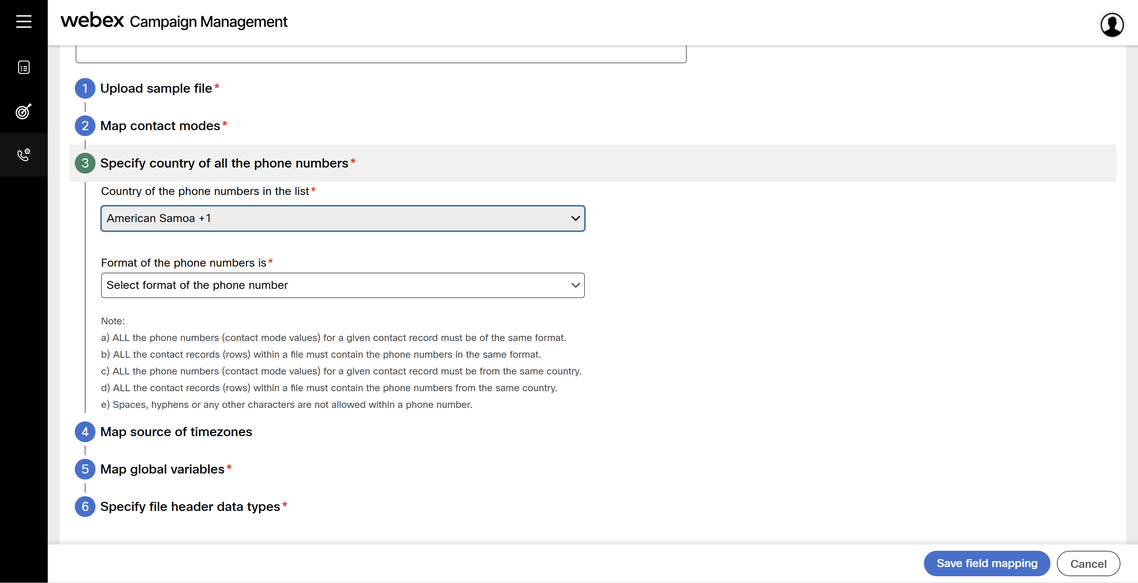Click step 4 numbered circle
Viewport: 1138px width, 583px height.
coord(85,432)
